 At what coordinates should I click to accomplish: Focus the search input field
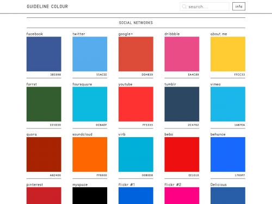205,7
